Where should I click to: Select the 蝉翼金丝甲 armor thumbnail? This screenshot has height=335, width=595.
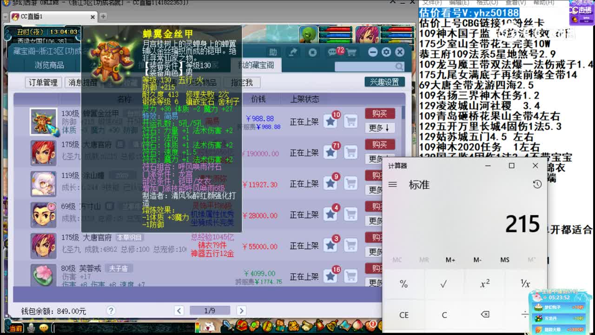pyautogui.click(x=44, y=122)
